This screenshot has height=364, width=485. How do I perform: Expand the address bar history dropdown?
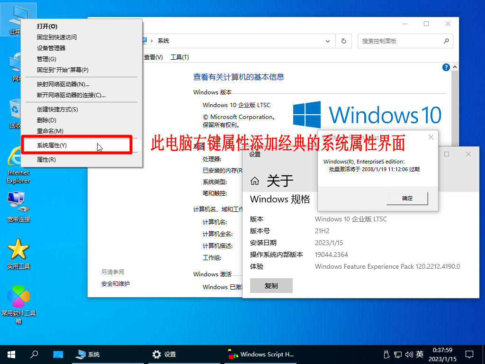coord(328,41)
